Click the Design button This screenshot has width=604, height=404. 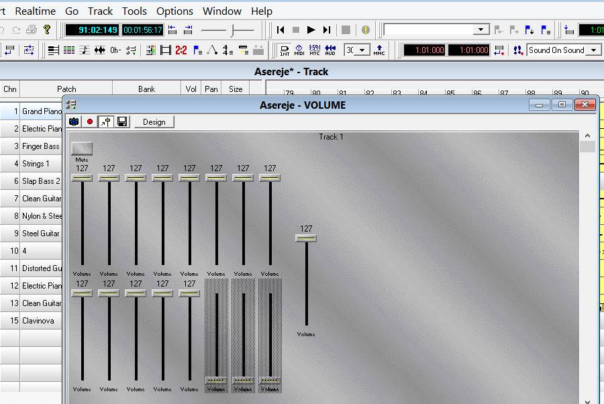coord(154,121)
